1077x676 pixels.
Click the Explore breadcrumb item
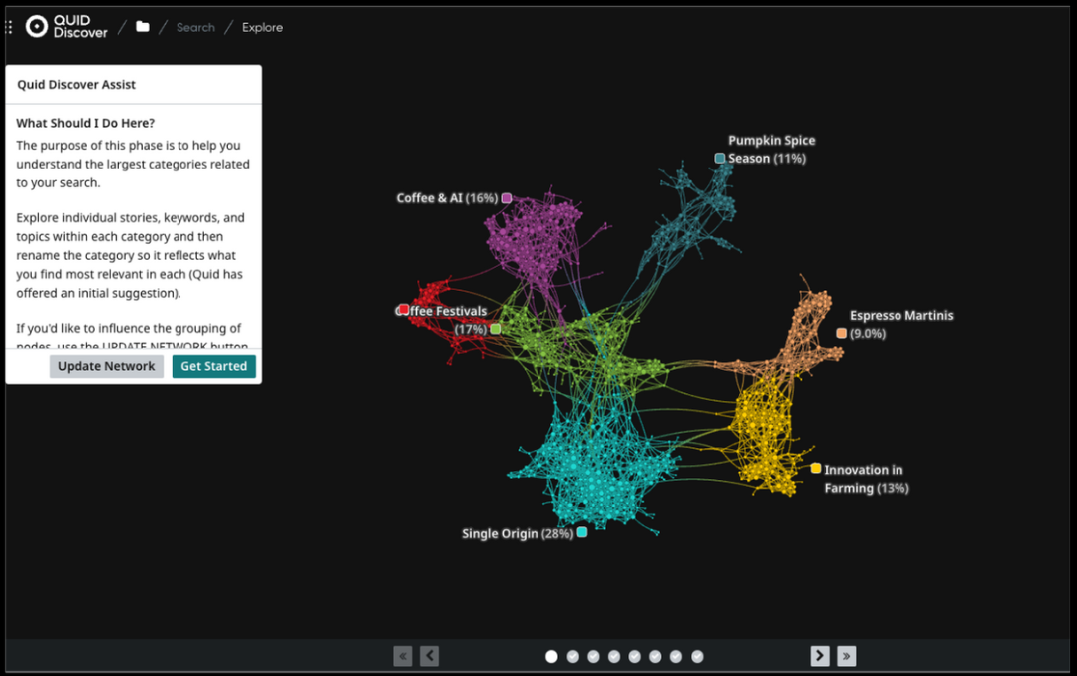click(262, 27)
